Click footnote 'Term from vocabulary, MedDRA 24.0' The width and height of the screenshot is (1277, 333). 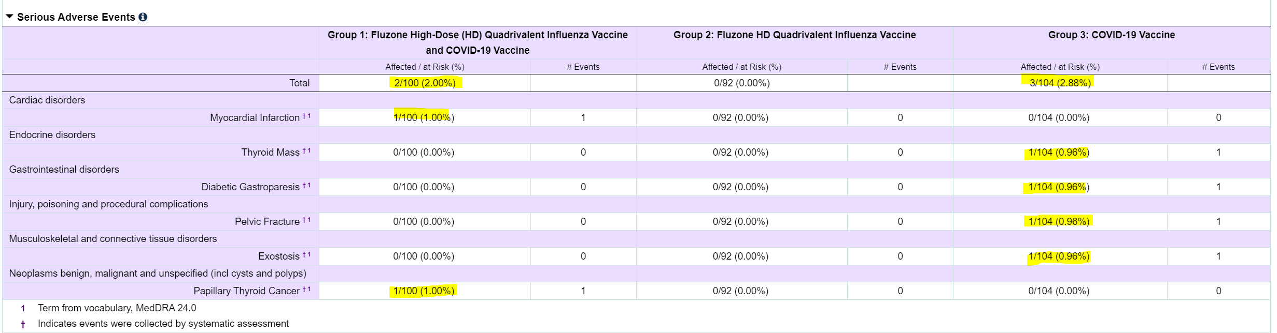click(x=117, y=308)
